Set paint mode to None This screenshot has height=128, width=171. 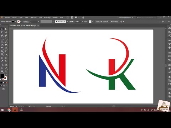6,82
